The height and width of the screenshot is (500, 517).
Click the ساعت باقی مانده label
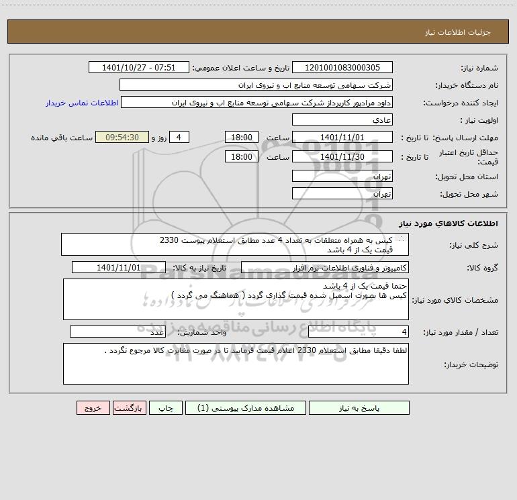[x=62, y=138]
